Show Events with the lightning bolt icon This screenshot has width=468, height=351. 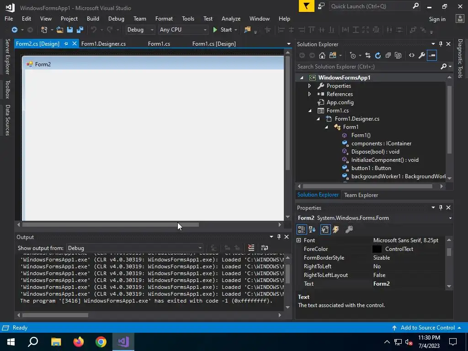coord(336,229)
